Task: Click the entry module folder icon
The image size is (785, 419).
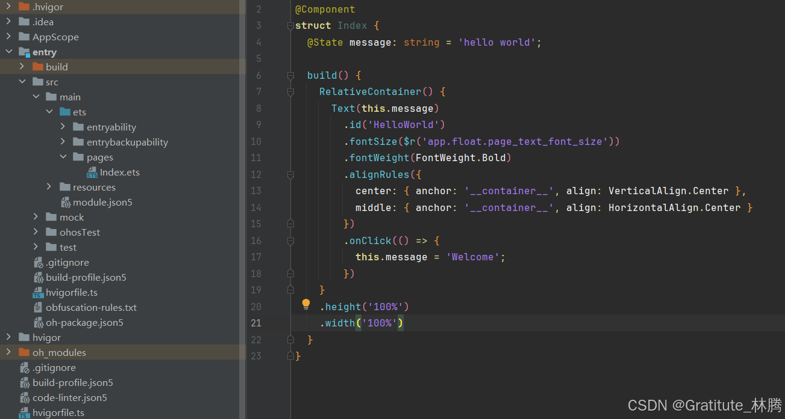Action: [x=24, y=52]
